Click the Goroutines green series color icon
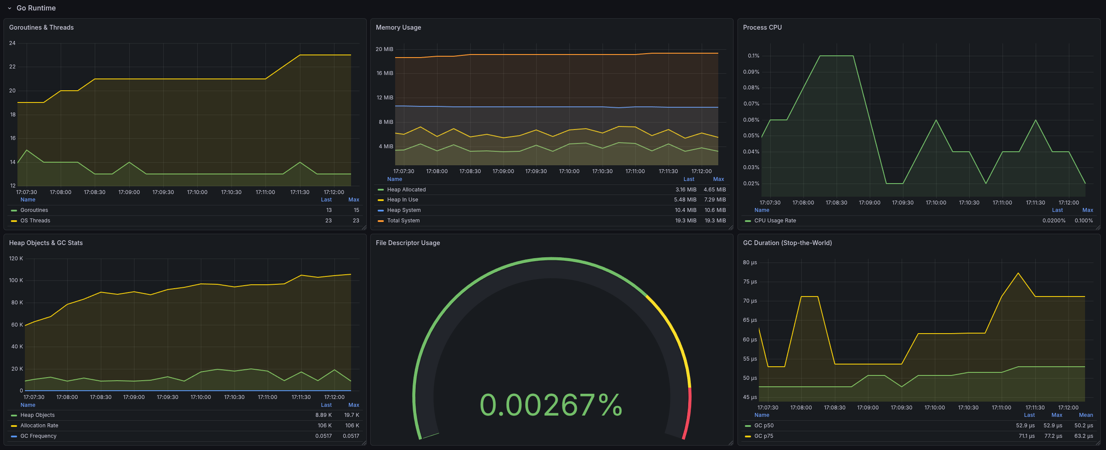 (14, 210)
